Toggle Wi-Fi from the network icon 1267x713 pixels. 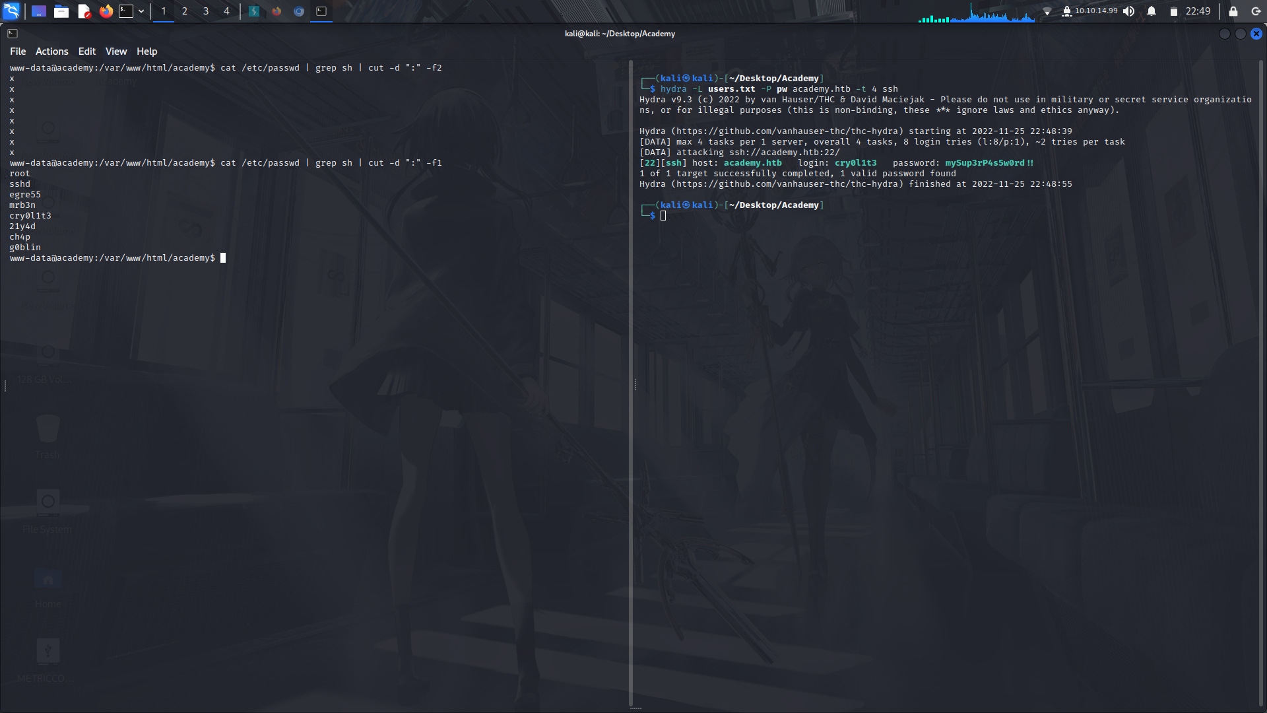1049,11
